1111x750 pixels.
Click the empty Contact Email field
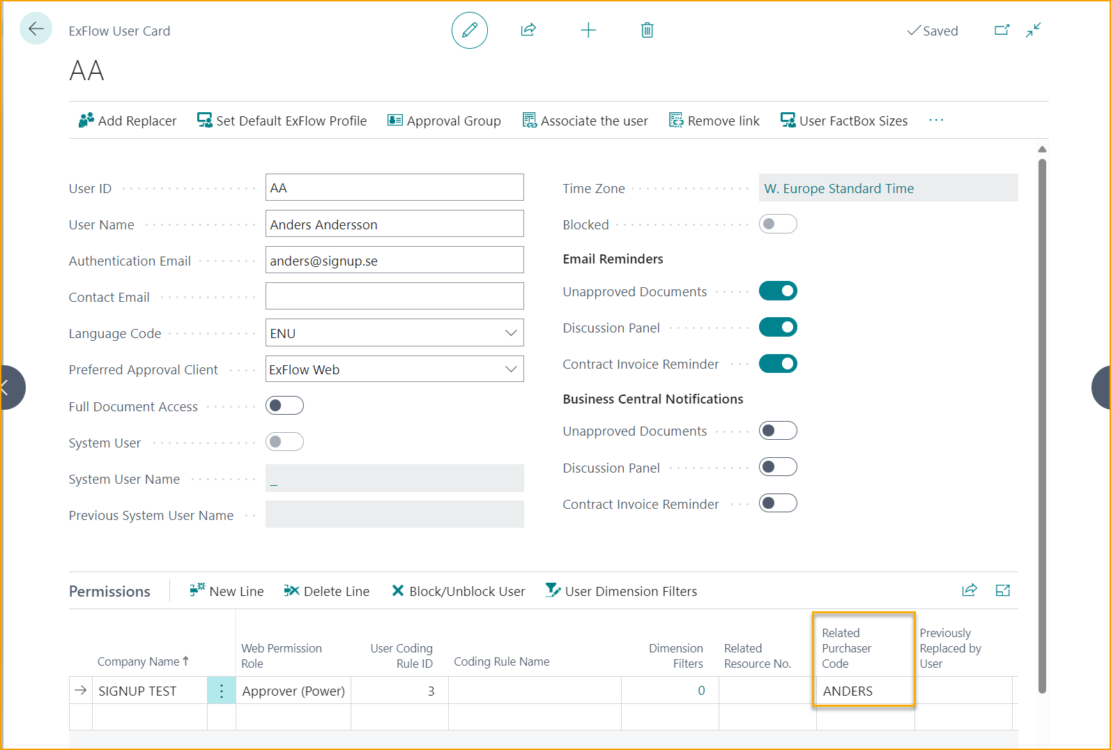coord(394,296)
